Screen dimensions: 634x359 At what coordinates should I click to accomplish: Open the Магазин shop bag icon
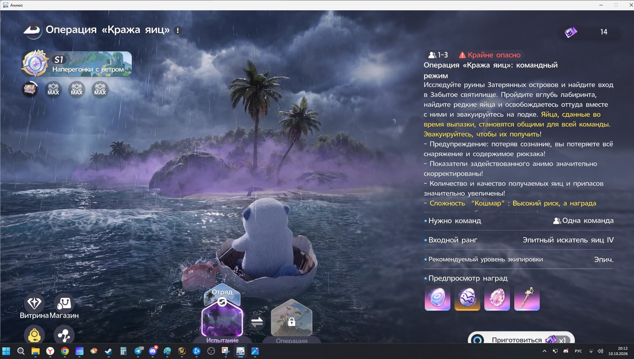(x=64, y=303)
